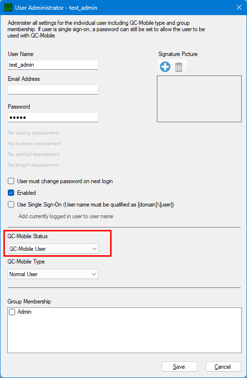Expand the QC-Mobile Type Normal User dropdown
Image resolution: width=247 pixels, height=378 pixels.
coord(53,274)
